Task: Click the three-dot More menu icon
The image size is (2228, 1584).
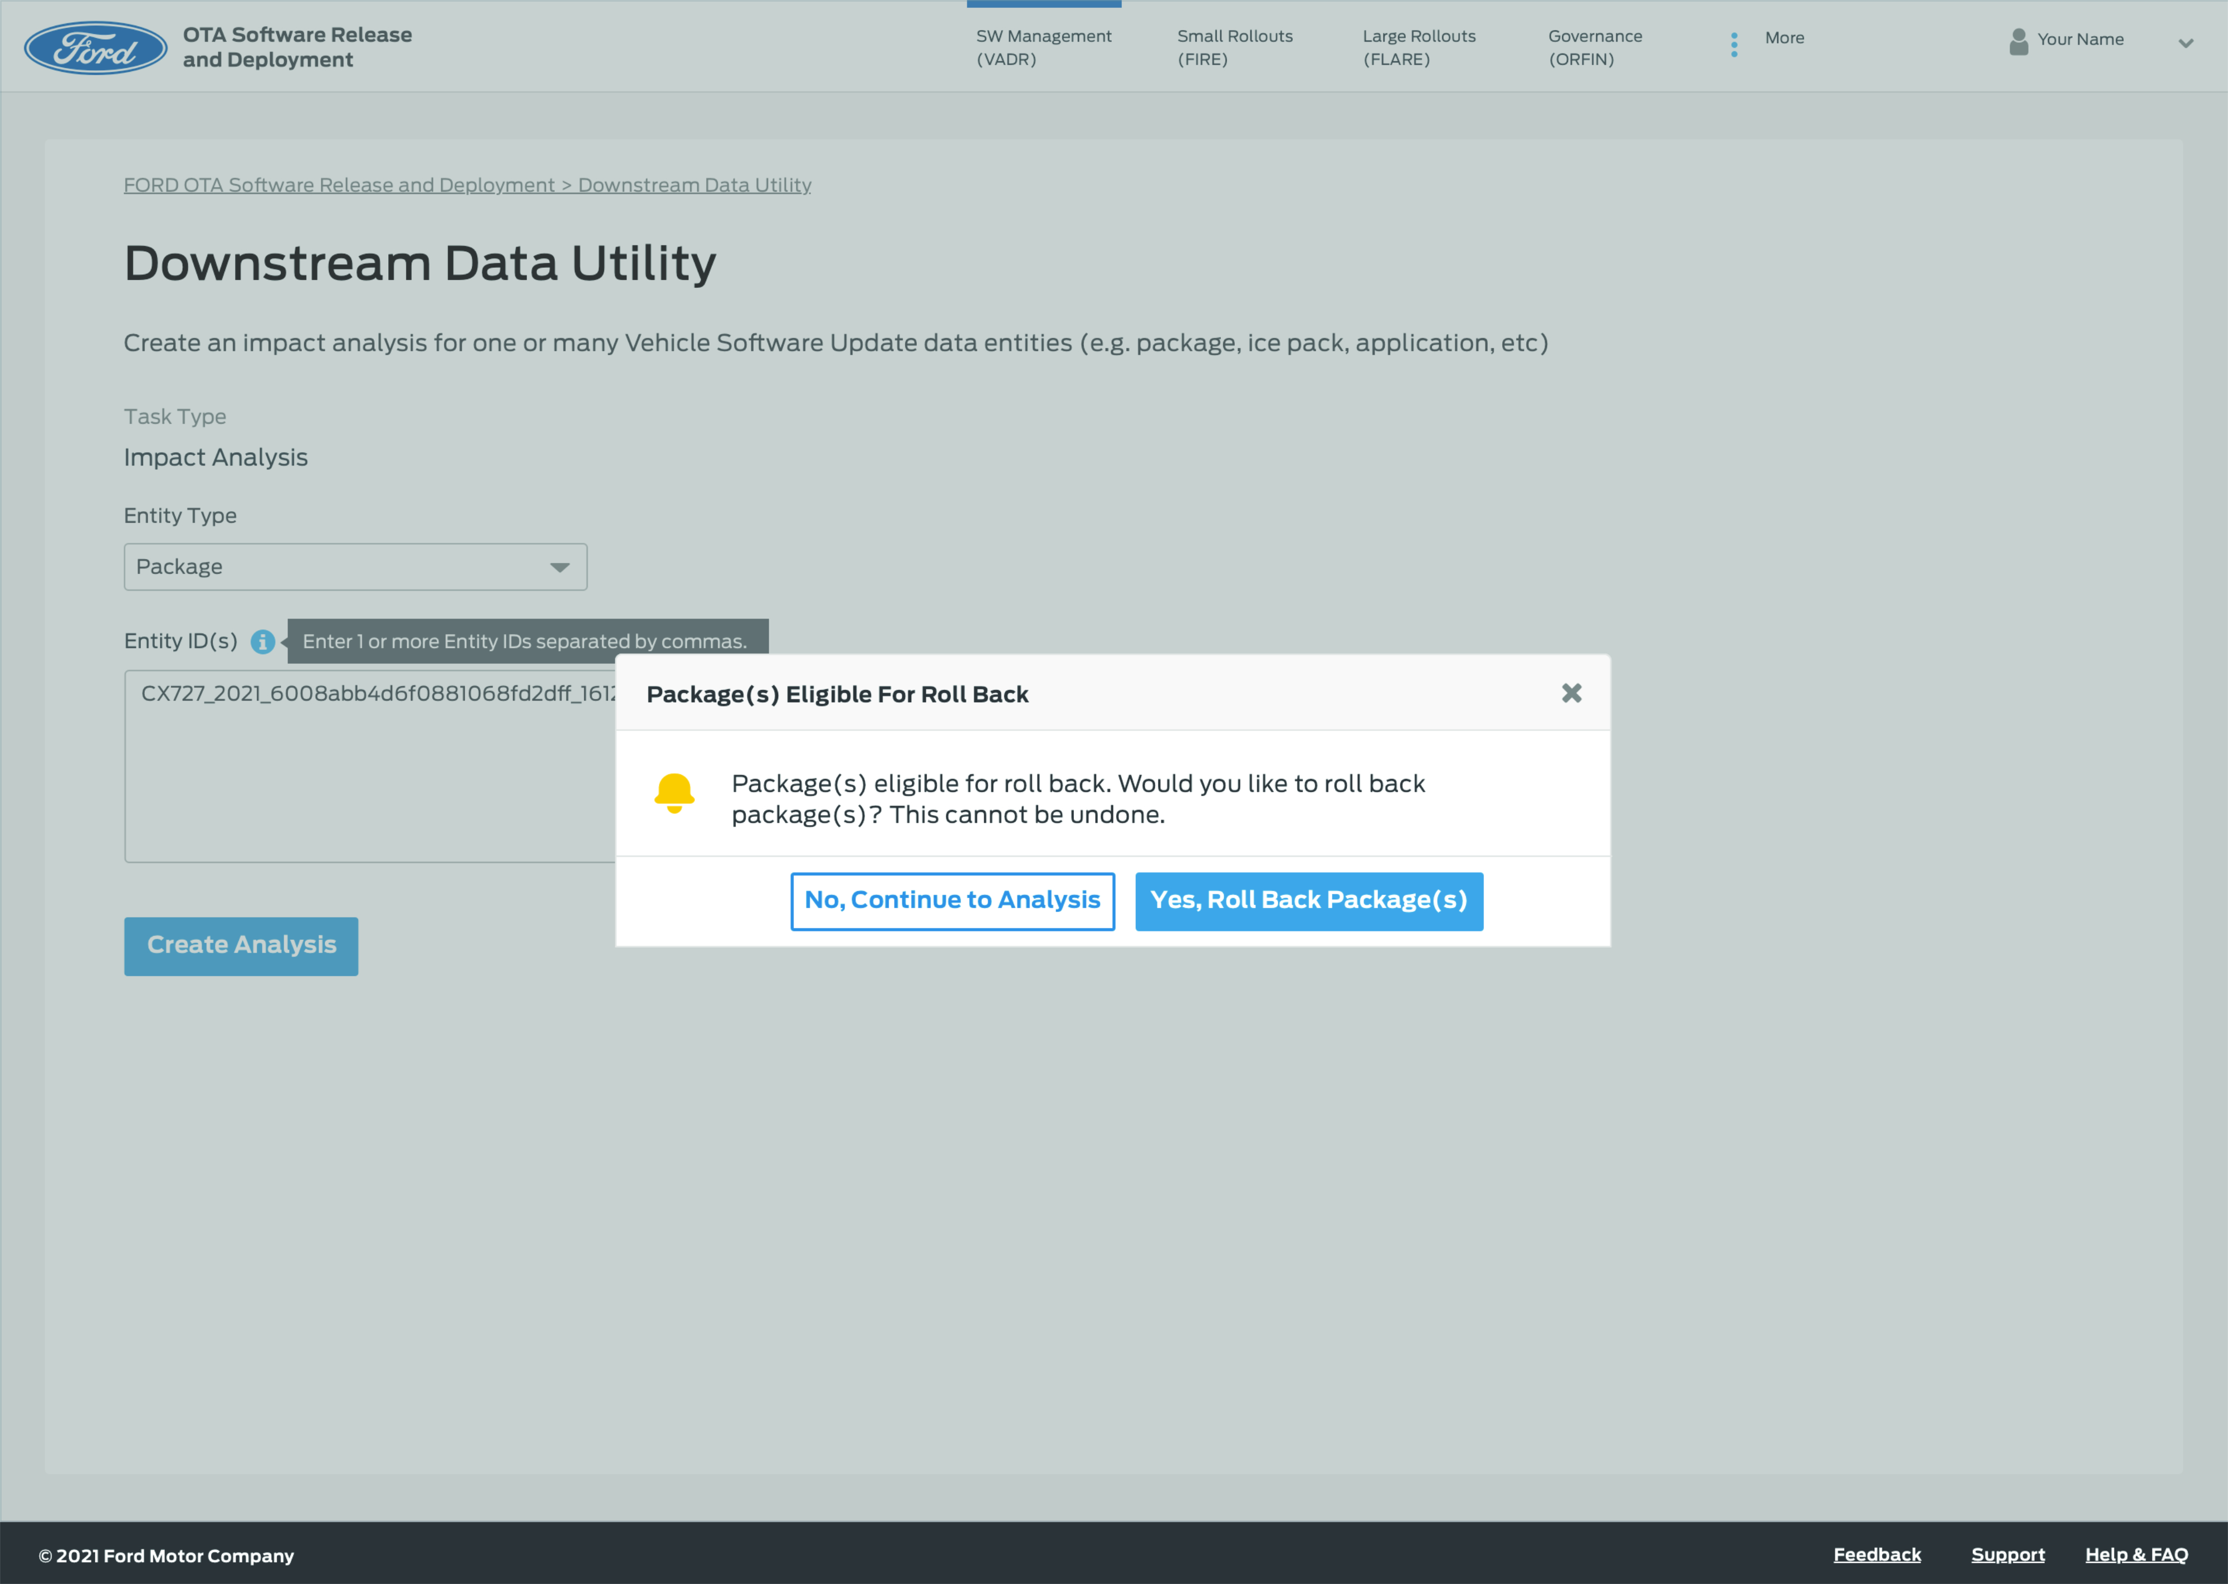Action: pyautogui.click(x=1733, y=45)
